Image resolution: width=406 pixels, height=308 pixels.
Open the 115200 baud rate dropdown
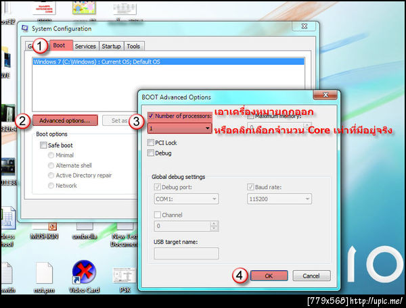pyautogui.click(x=279, y=199)
